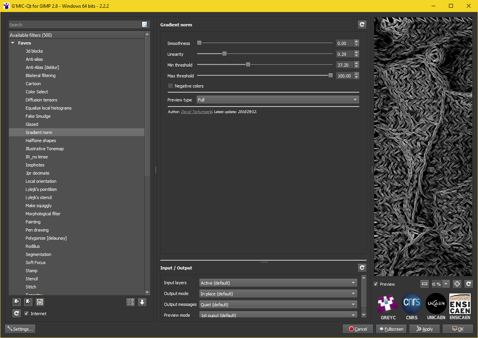This screenshot has height=338, width=478.
Task: Open the Output mode dropdown
Action: [278, 294]
